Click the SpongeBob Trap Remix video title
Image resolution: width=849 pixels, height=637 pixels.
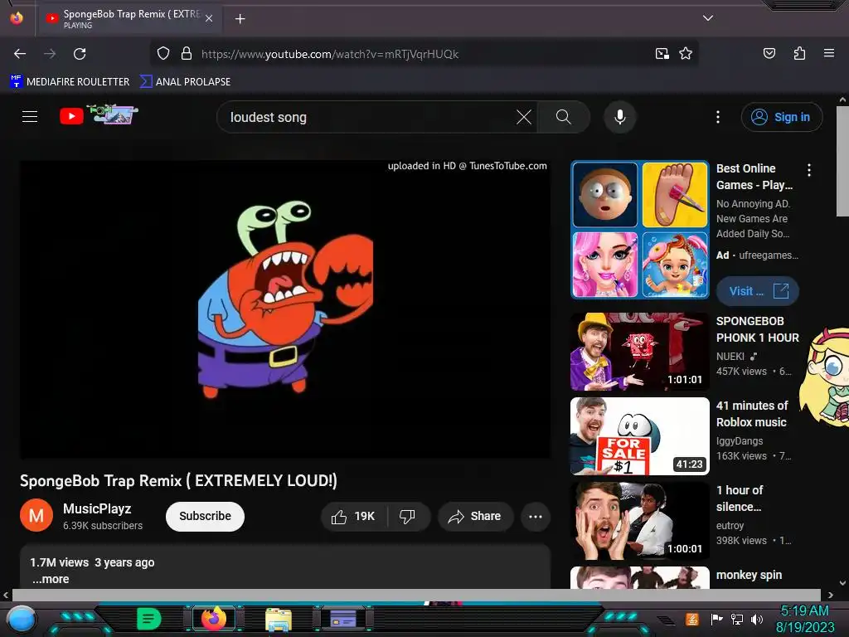point(179,480)
